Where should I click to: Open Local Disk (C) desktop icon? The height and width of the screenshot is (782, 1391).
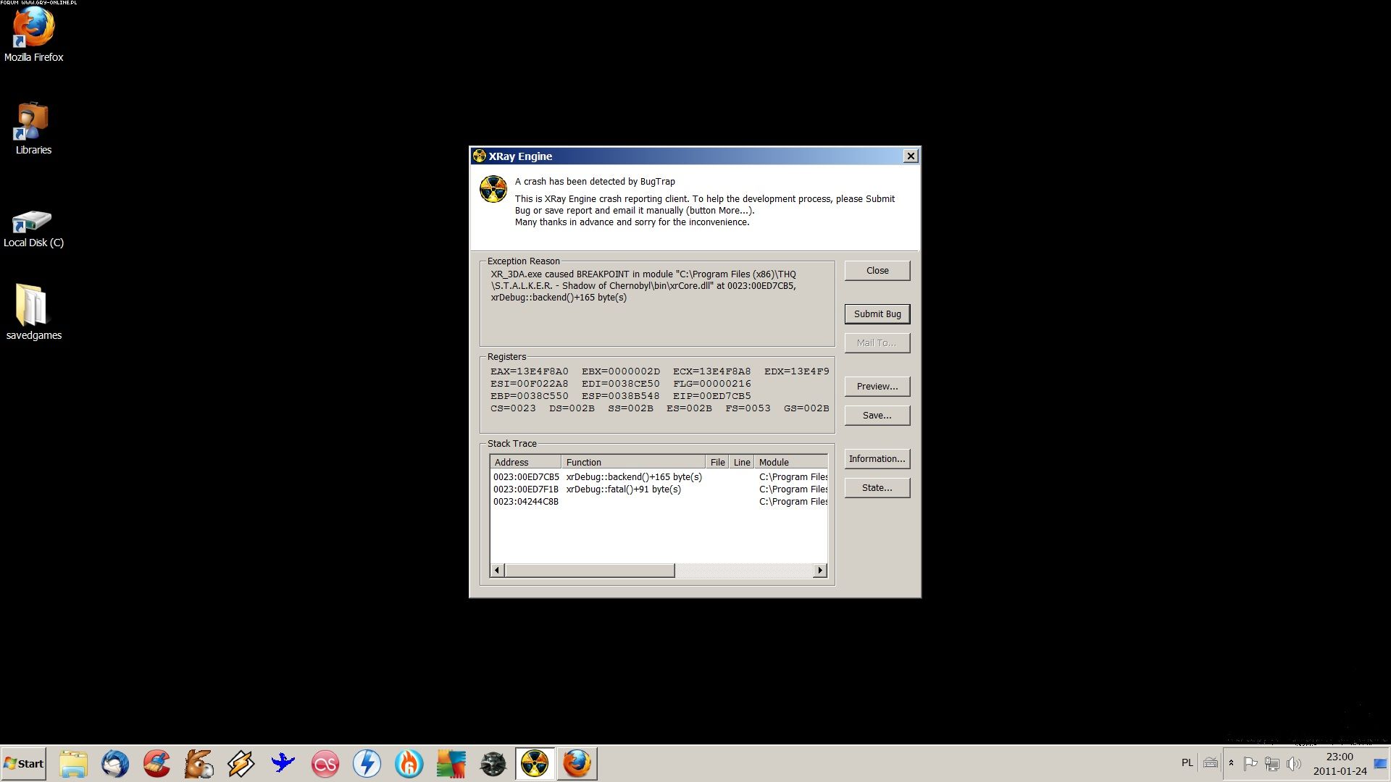click(33, 228)
